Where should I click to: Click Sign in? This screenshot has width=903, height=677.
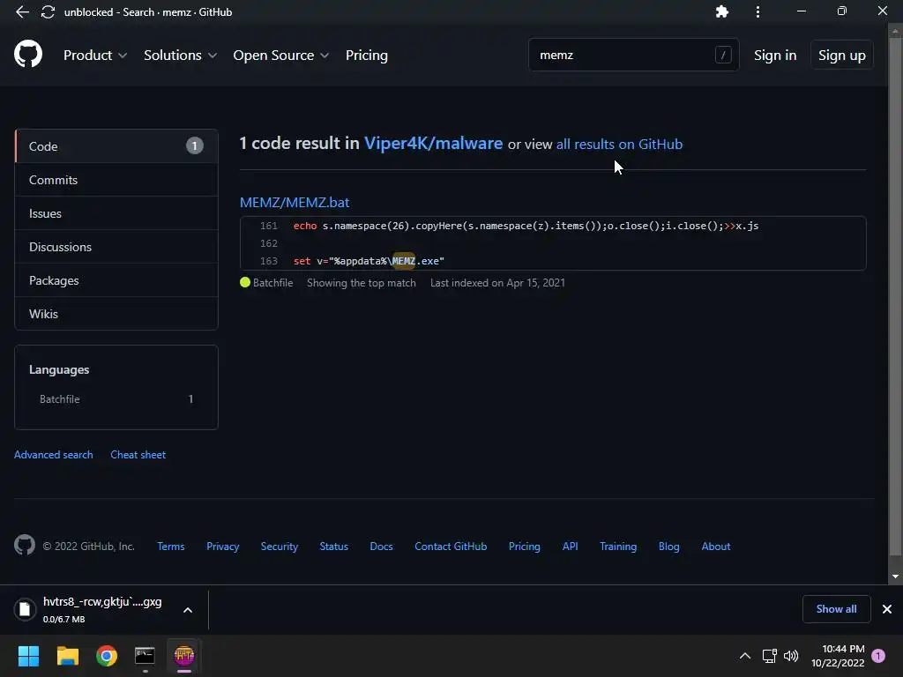click(x=774, y=56)
